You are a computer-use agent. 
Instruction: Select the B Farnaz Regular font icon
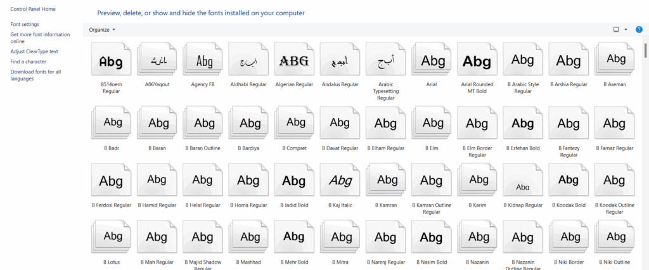pyautogui.click(x=614, y=123)
